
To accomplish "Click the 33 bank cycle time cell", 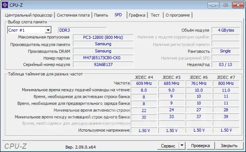I will (x=171, y=117).
